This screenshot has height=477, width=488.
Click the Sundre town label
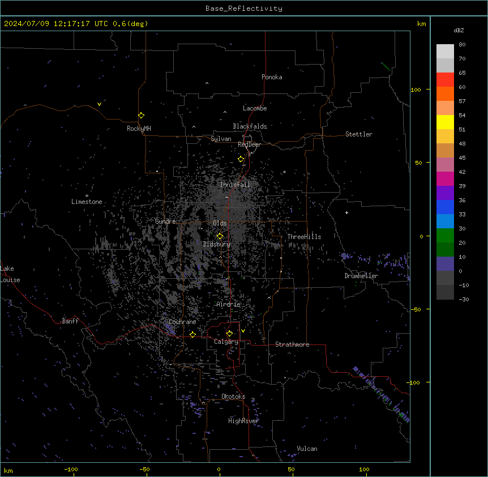[x=165, y=222]
